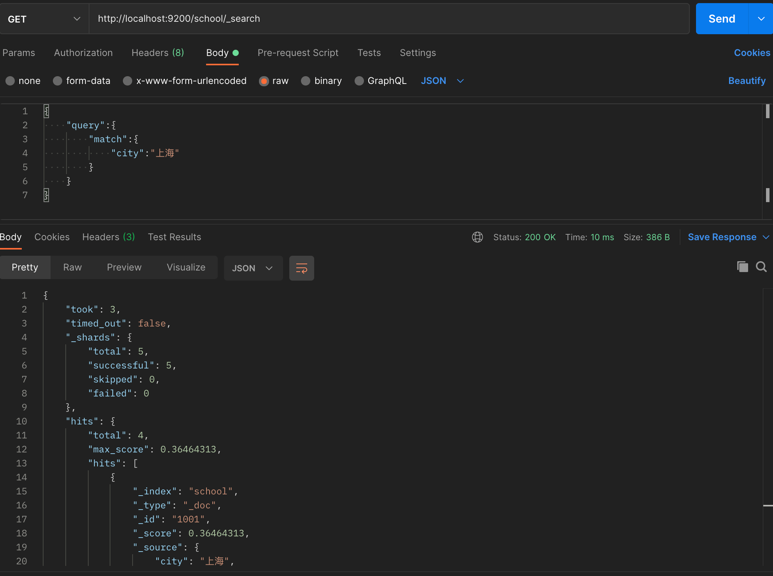Click the Status 200 OK text
773x576 pixels.
click(525, 237)
